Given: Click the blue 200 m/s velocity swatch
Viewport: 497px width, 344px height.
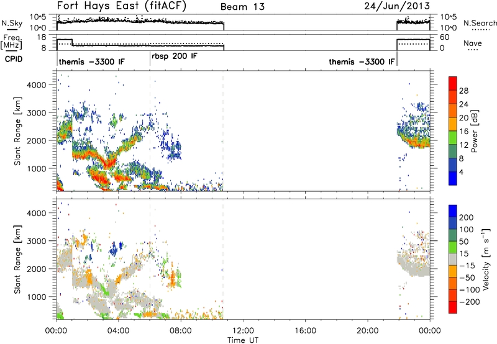Looking at the screenshot, I should pyautogui.click(x=453, y=211).
